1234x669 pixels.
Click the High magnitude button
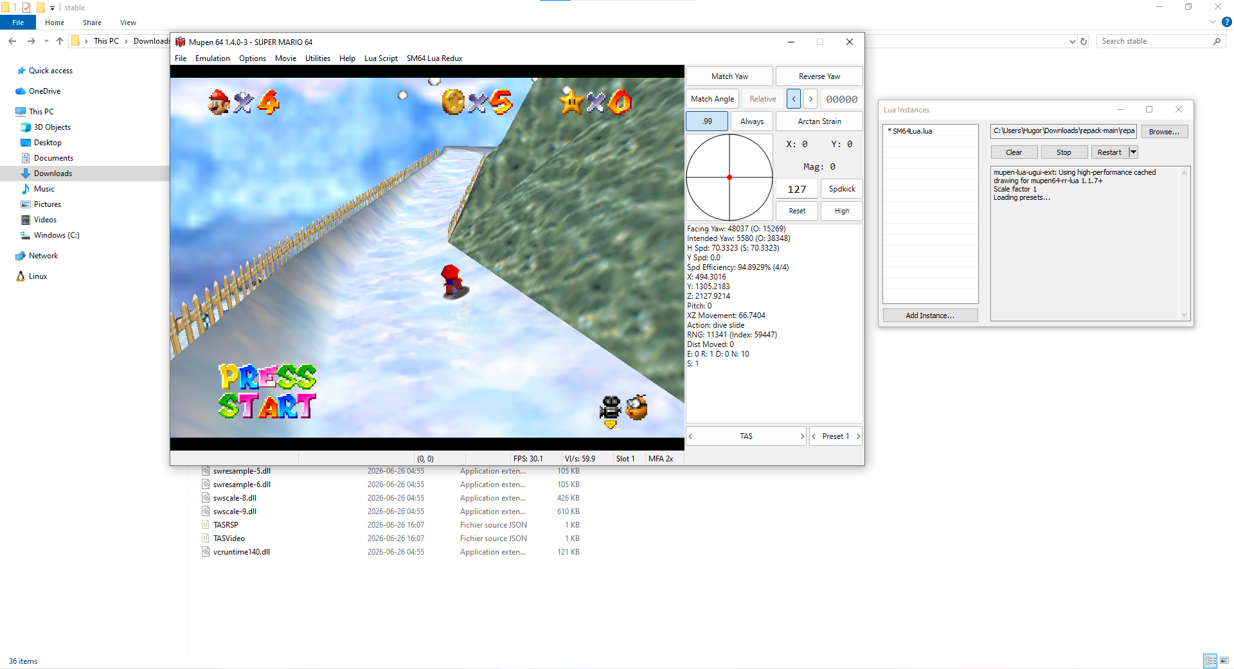(841, 211)
